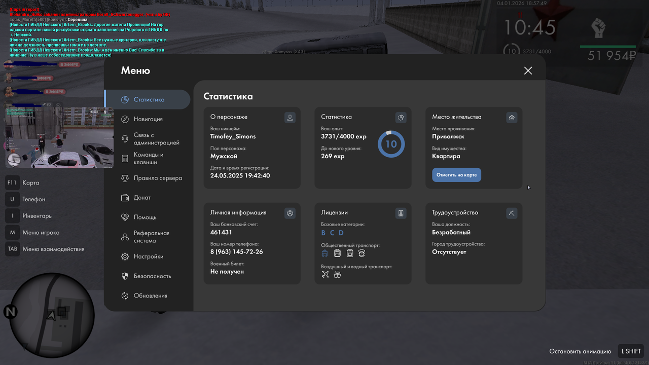
Task: Click the F11 Карта hotkey hint
Action: pos(23,182)
